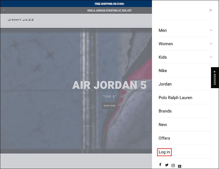
Task: Select Nike in the menu
Action: pos(163,71)
